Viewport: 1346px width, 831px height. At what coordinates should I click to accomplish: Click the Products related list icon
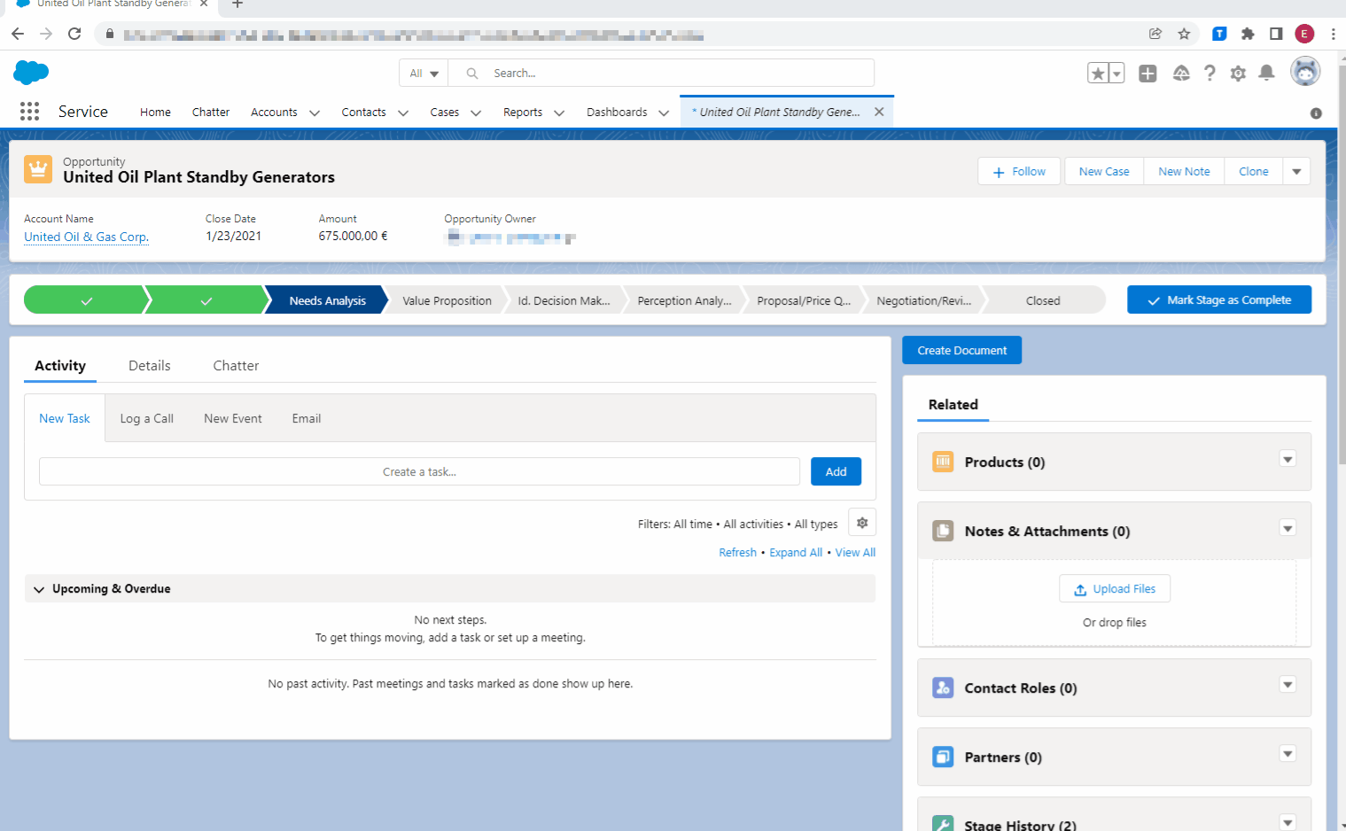click(943, 462)
